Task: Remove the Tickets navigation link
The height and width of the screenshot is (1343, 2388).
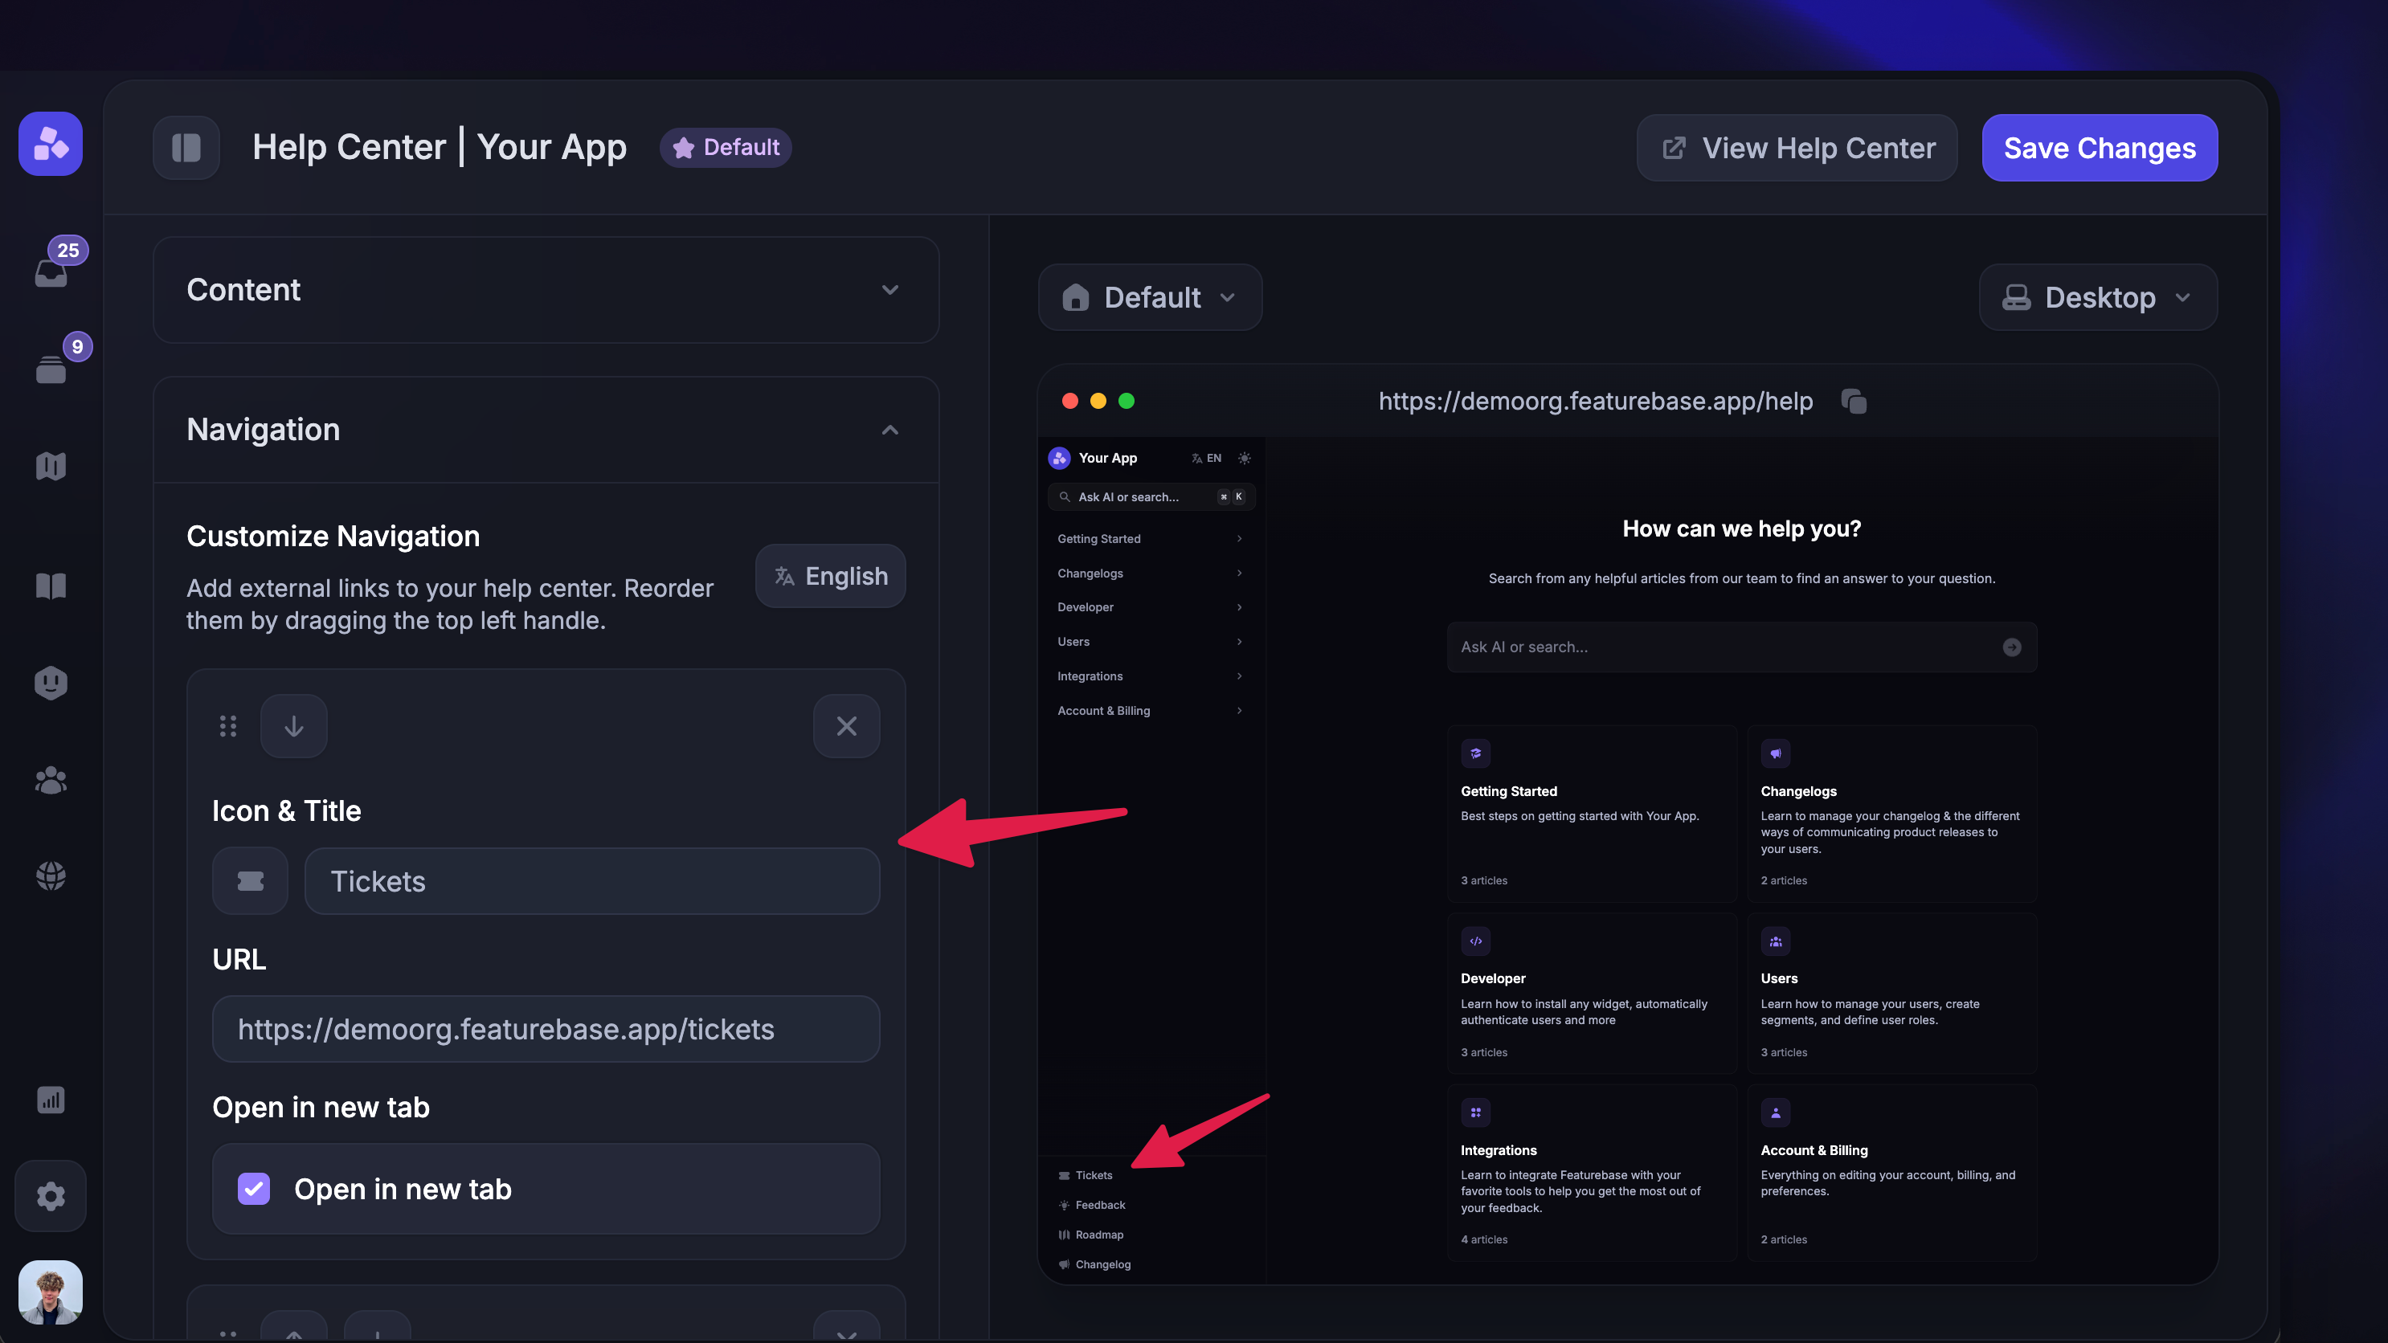Action: tap(846, 726)
